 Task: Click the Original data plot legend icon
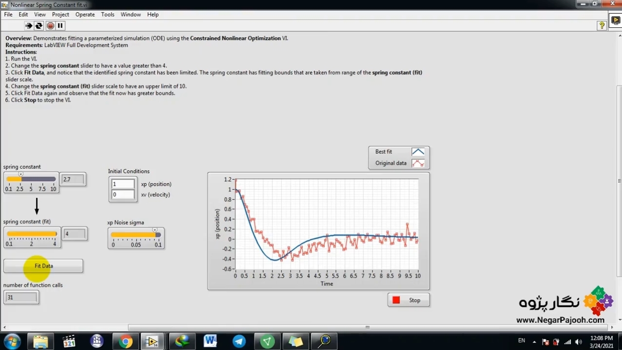pos(417,163)
